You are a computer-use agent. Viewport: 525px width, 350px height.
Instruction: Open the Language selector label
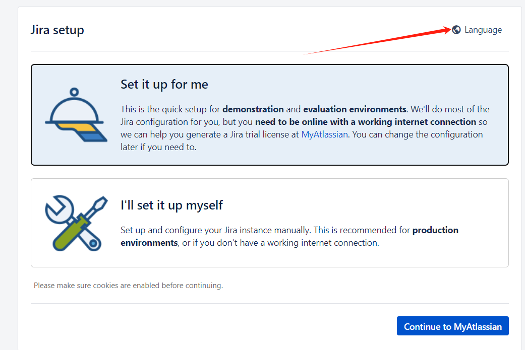click(x=483, y=30)
